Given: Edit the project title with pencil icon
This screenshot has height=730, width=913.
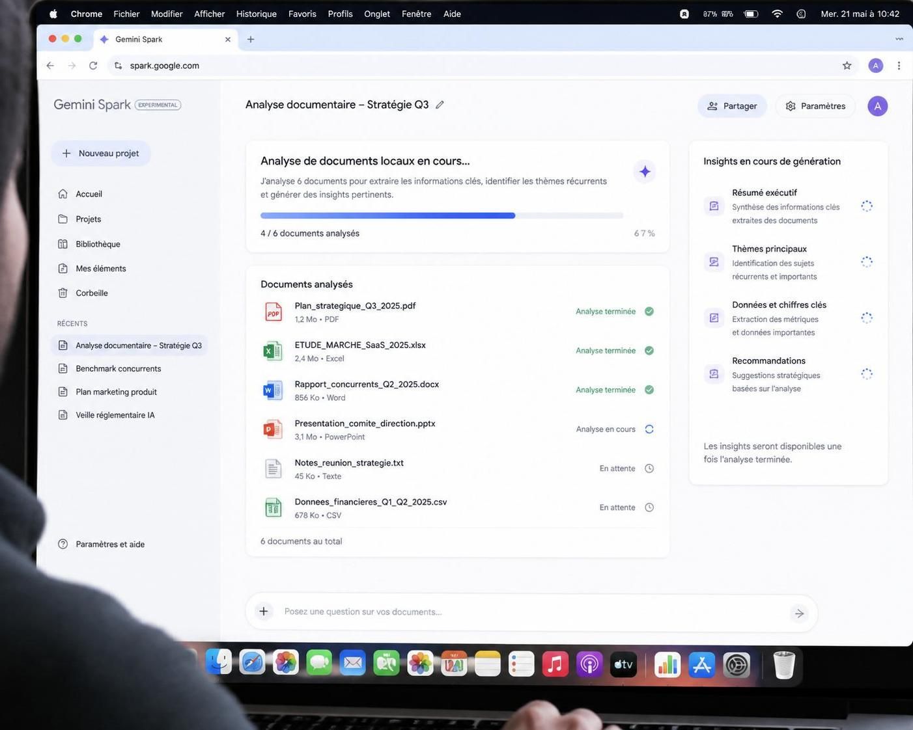Looking at the screenshot, I should click(440, 105).
